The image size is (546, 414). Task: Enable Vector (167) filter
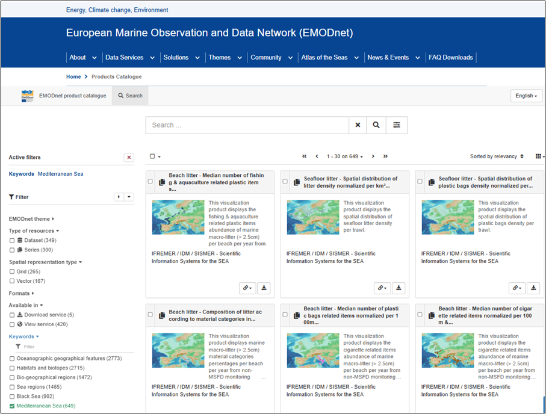(12, 281)
